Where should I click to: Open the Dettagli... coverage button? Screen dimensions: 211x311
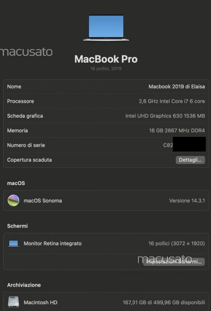[x=190, y=160]
